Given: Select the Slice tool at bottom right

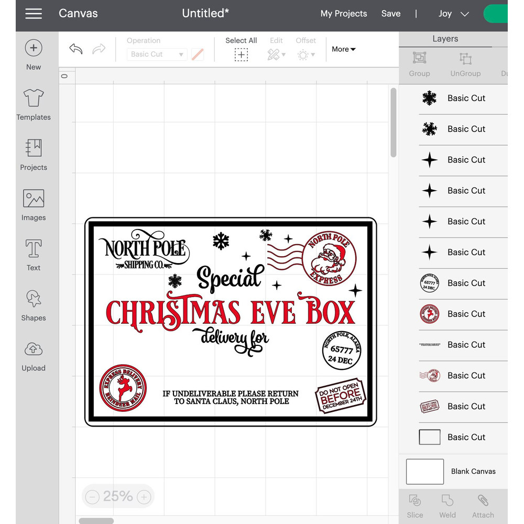Looking at the screenshot, I should (415, 504).
